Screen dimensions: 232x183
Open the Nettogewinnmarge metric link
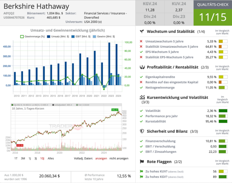click(160, 88)
